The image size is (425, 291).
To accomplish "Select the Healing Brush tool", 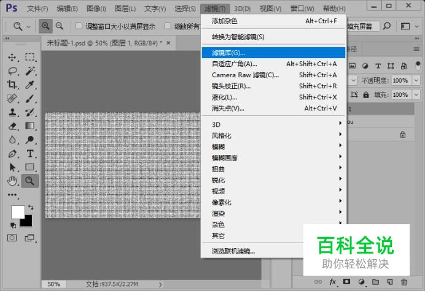I will (x=12, y=99).
